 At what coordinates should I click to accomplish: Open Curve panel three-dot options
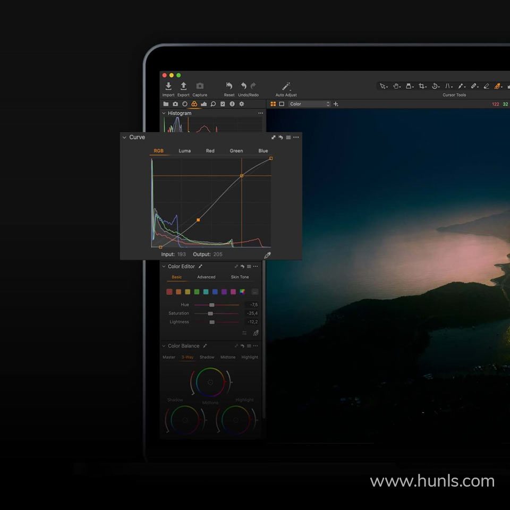[x=296, y=137]
